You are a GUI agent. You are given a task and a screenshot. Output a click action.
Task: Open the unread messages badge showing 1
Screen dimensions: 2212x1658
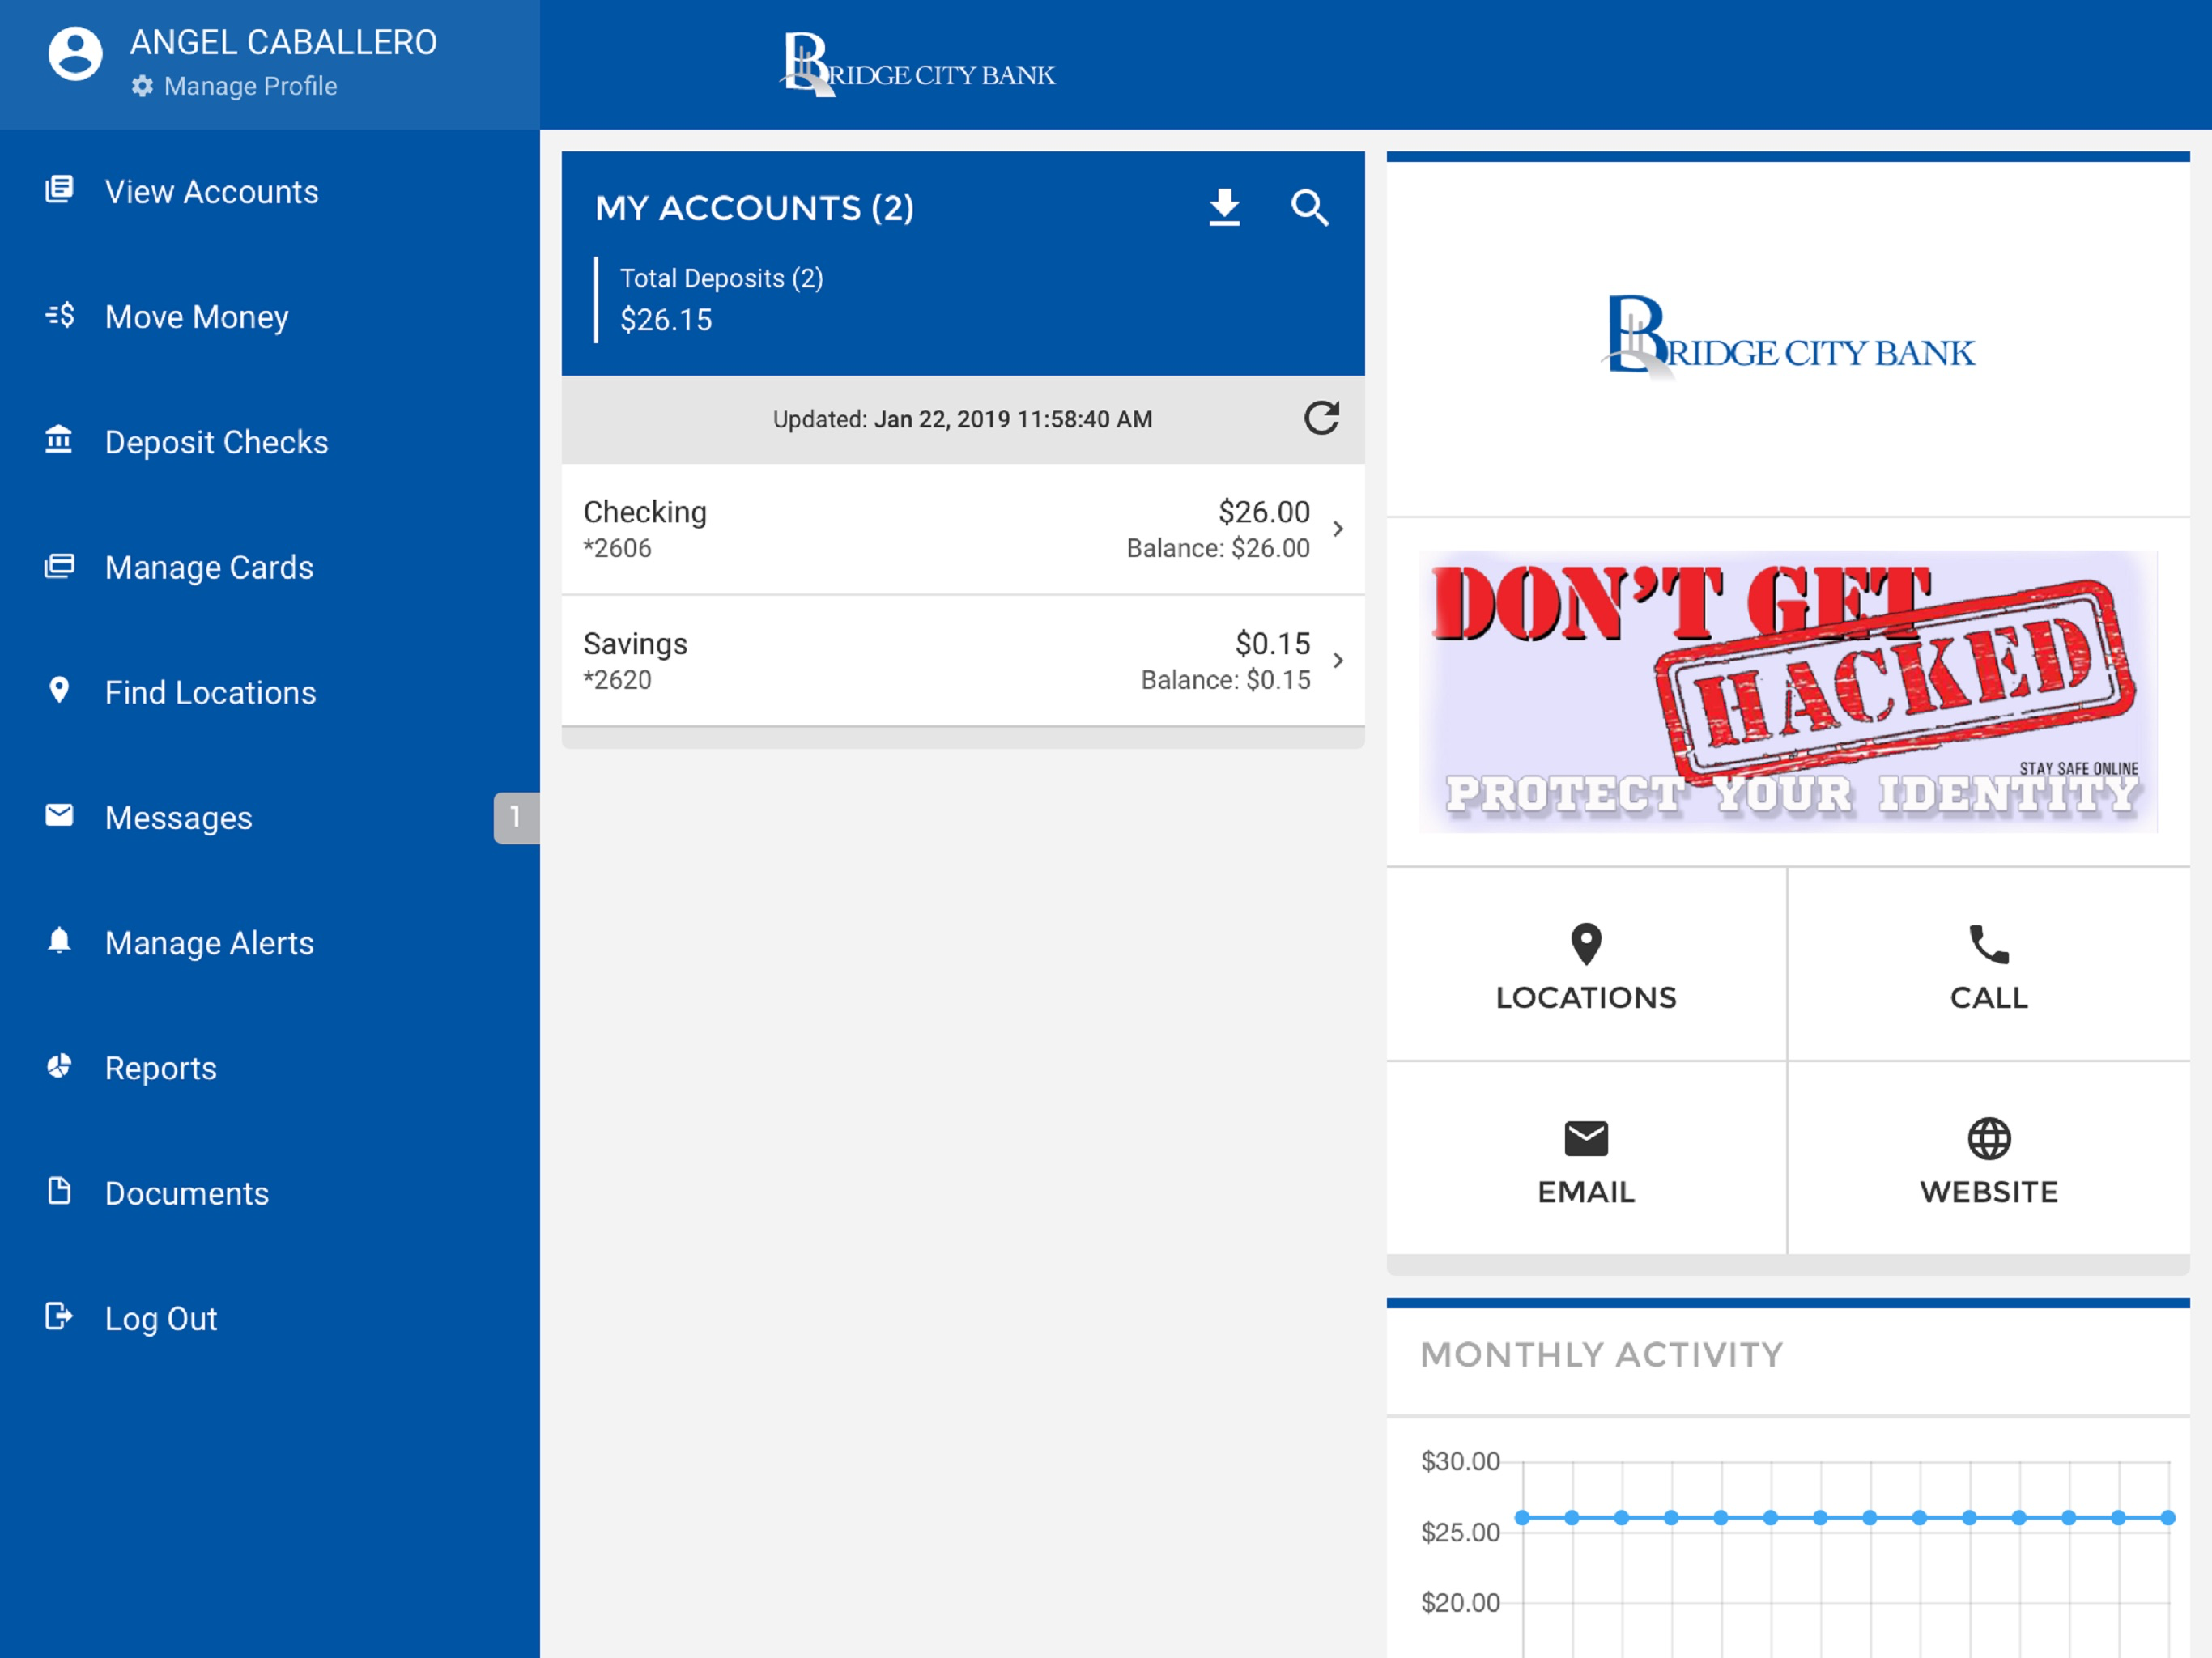tap(516, 817)
